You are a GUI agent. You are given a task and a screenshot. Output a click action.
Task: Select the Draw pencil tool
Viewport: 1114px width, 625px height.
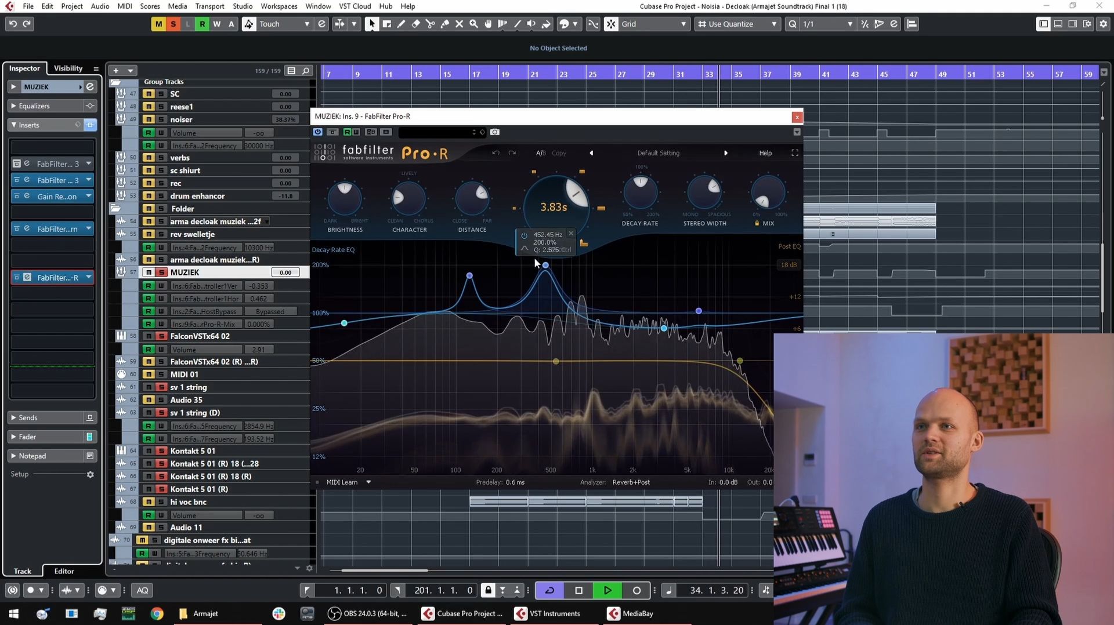tap(401, 24)
